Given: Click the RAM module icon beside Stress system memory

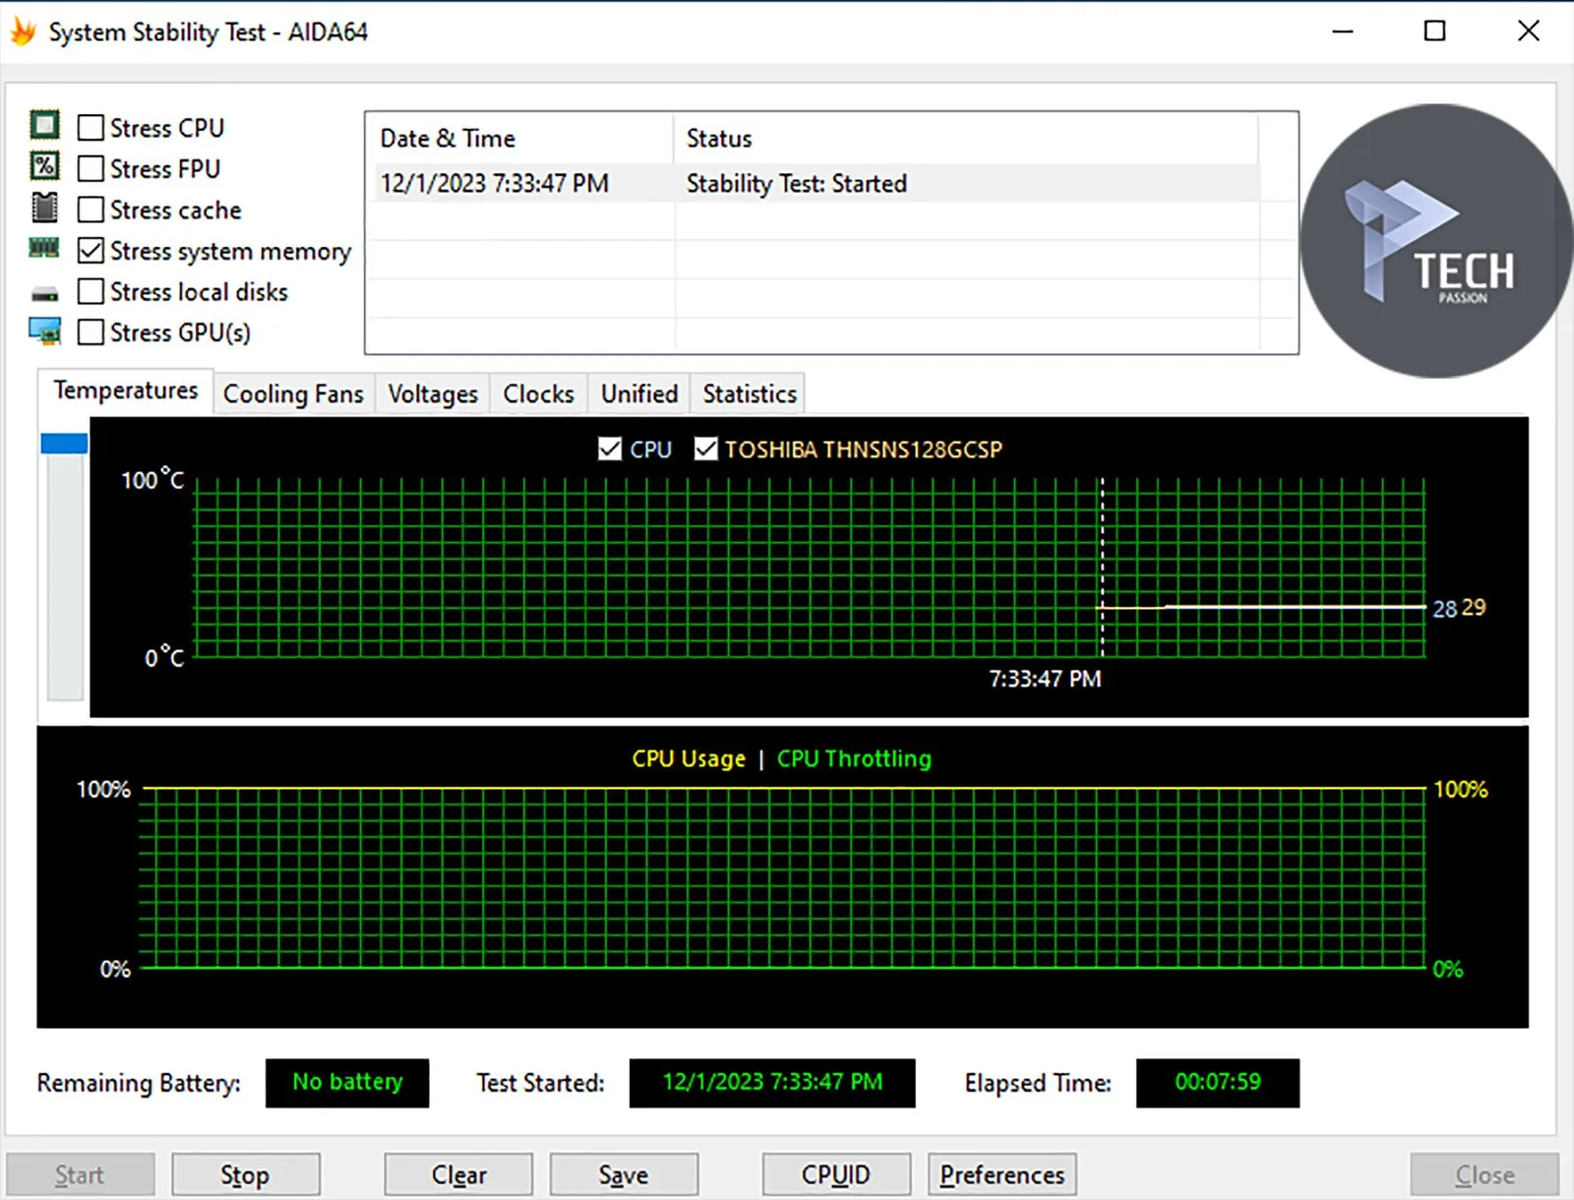Looking at the screenshot, I should [x=44, y=247].
